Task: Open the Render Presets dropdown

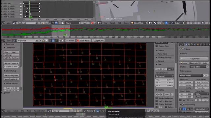Action: (x=191, y=76)
